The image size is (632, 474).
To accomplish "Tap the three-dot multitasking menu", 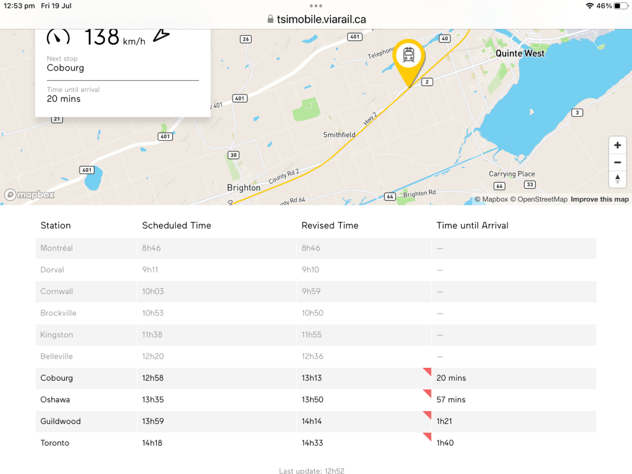I will pos(316,6).
